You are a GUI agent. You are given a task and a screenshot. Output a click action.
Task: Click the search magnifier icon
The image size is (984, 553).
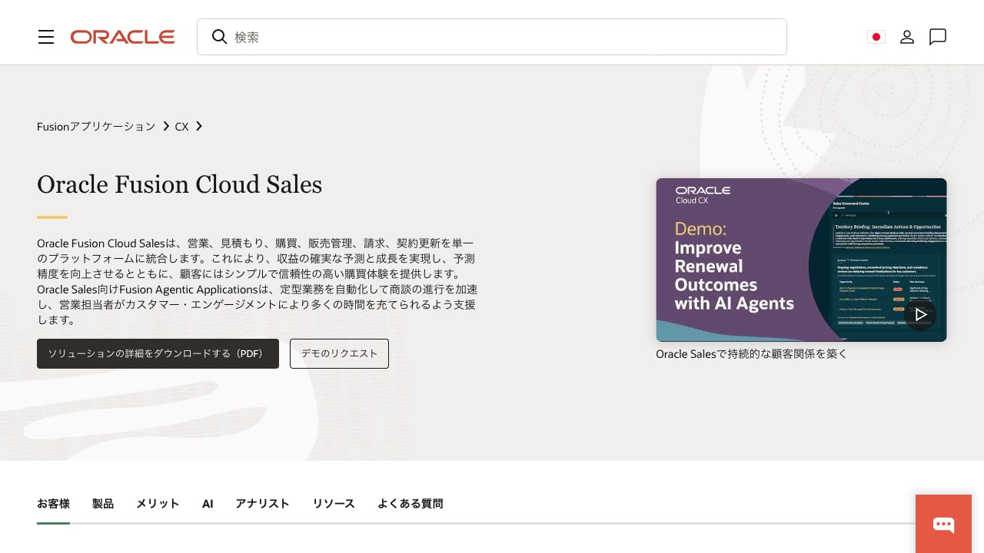click(219, 37)
